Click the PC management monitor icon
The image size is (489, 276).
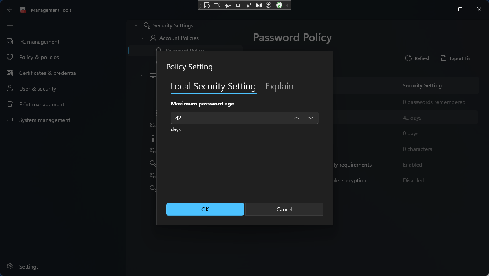coord(10,42)
